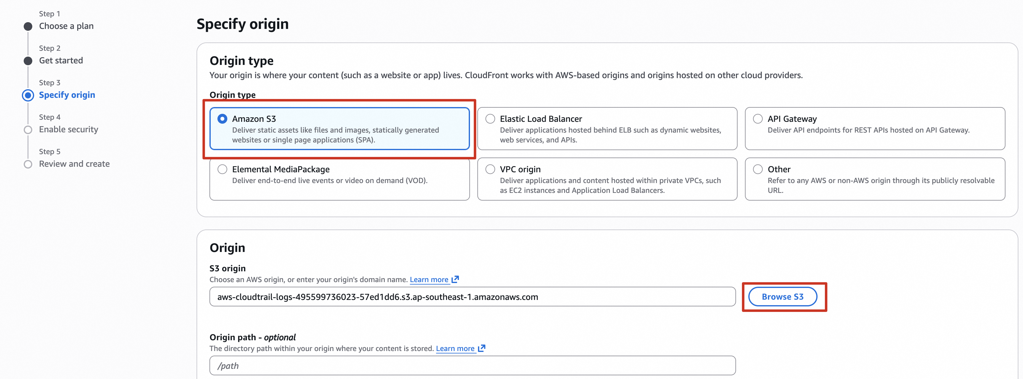
Task: Select the Other origin type radio
Action: tap(758, 169)
